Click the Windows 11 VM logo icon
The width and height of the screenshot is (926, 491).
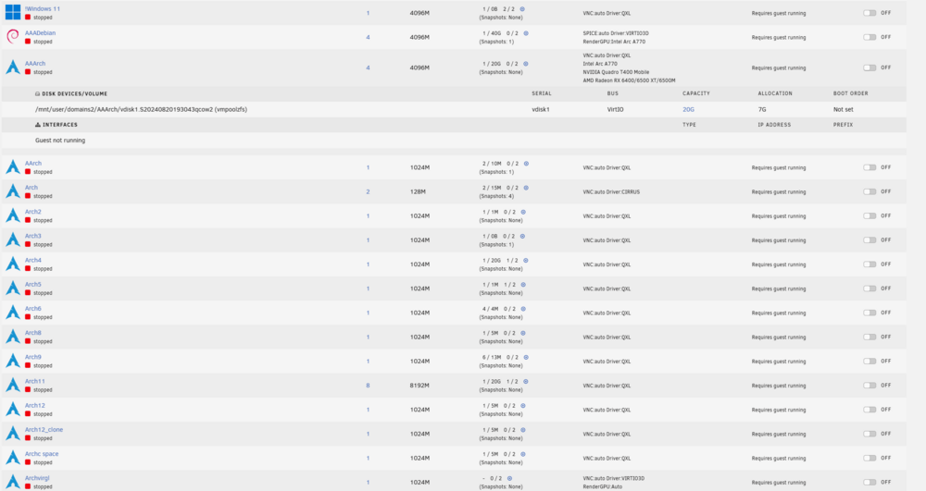click(13, 12)
